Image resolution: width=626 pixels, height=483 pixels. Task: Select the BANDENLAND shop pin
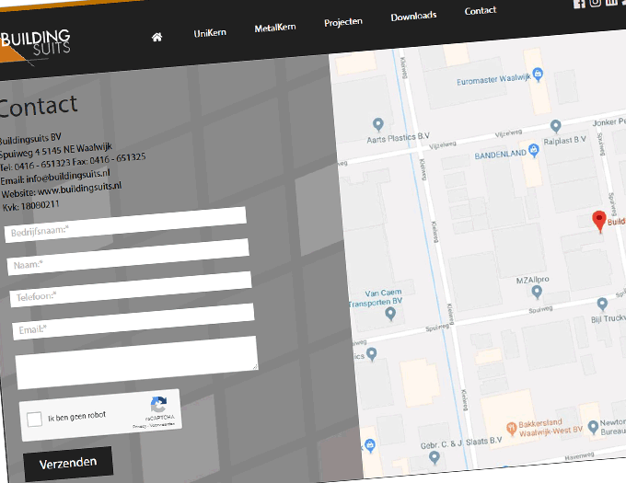tap(534, 150)
